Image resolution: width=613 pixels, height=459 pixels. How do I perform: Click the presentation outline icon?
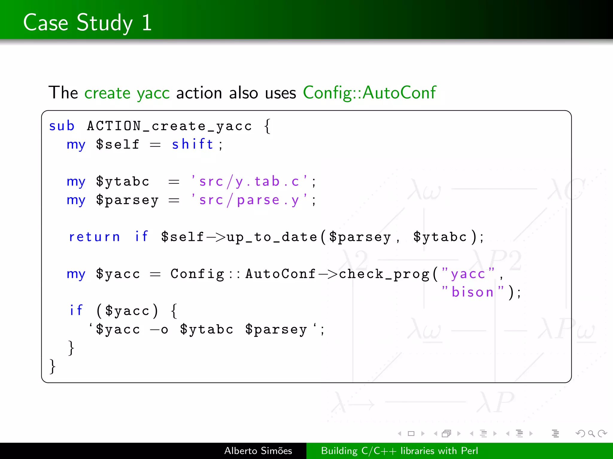(x=556, y=434)
